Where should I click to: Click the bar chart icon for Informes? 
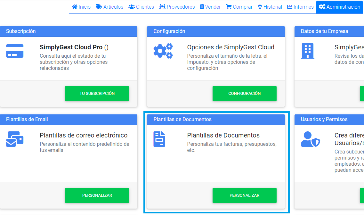(290, 6)
